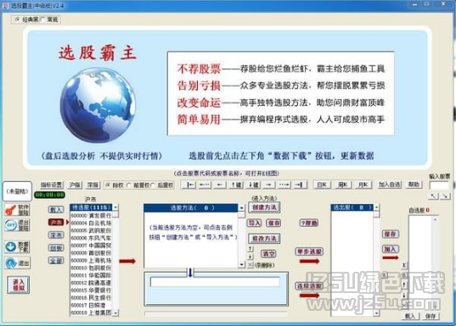Click the ↑键 up key button
Image resolution: width=456 pixels, height=326 pixels.
pos(236,185)
